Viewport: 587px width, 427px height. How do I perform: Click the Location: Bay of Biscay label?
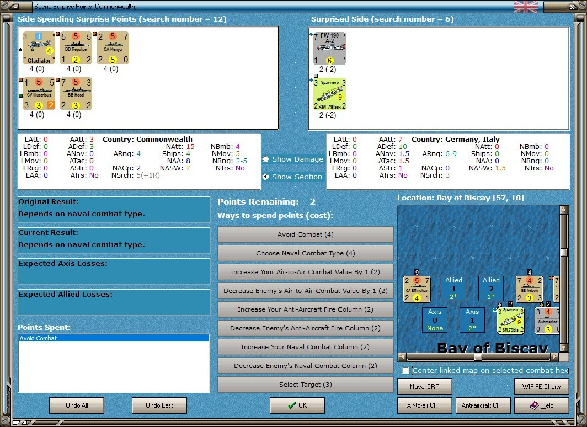(x=461, y=198)
